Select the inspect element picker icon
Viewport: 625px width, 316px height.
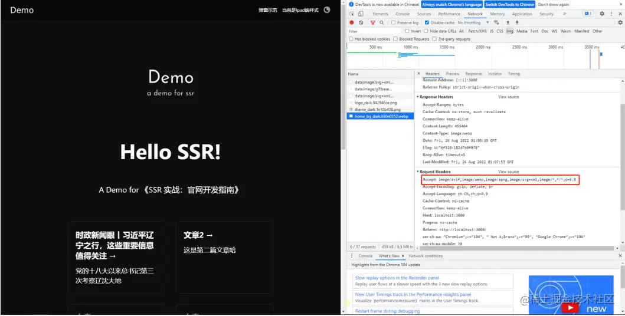(353, 14)
